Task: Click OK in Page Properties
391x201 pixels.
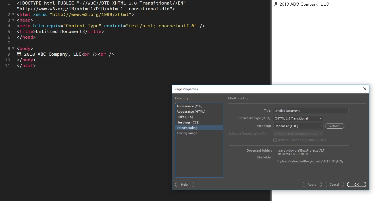Action: coord(356,185)
